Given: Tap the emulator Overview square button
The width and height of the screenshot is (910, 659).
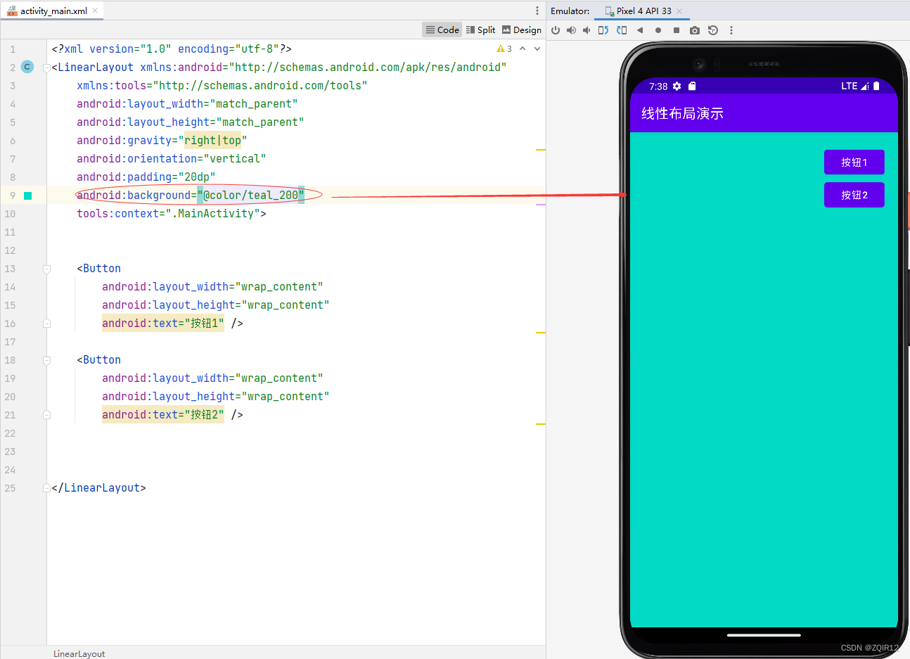Looking at the screenshot, I should pyautogui.click(x=677, y=30).
